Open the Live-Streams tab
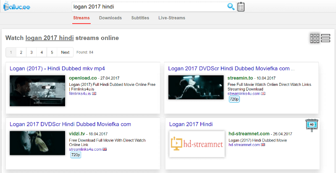The width and height of the screenshot is (336, 173). (172, 18)
